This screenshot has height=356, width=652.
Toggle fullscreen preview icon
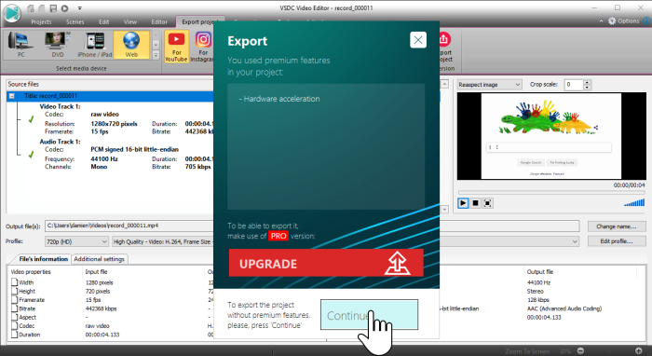tap(488, 203)
